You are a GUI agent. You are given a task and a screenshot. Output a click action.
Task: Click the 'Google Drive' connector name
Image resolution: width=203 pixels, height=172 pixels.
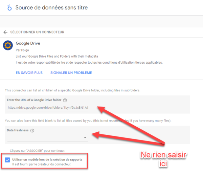tap(28, 43)
